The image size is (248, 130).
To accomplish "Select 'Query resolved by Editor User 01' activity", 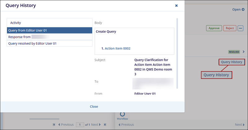I will point(50,44).
